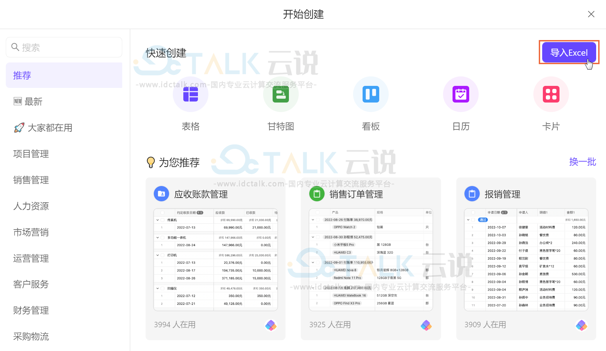Collapse the 传真机 group in preview
This screenshot has width=606, height=351.
[158, 220]
